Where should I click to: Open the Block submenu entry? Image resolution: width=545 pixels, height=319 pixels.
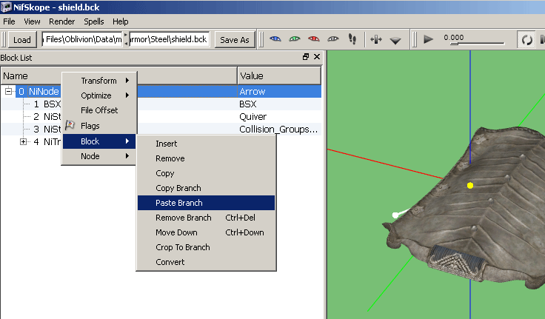[x=99, y=141]
